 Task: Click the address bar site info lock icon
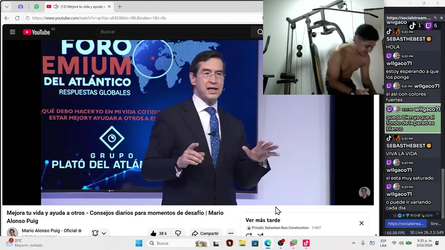pos(27,18)
